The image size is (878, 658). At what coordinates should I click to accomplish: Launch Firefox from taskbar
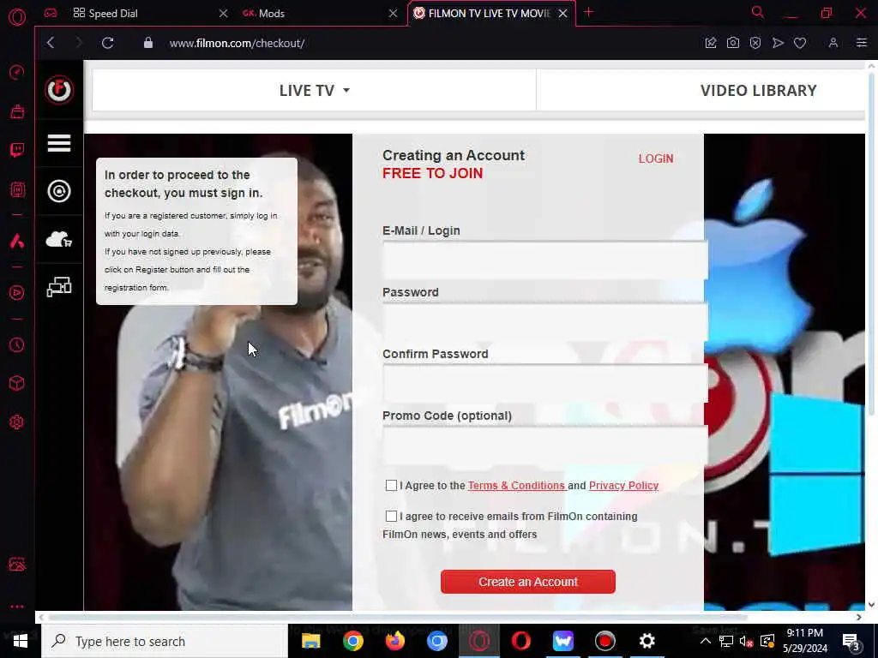click(x=394, y=641)
